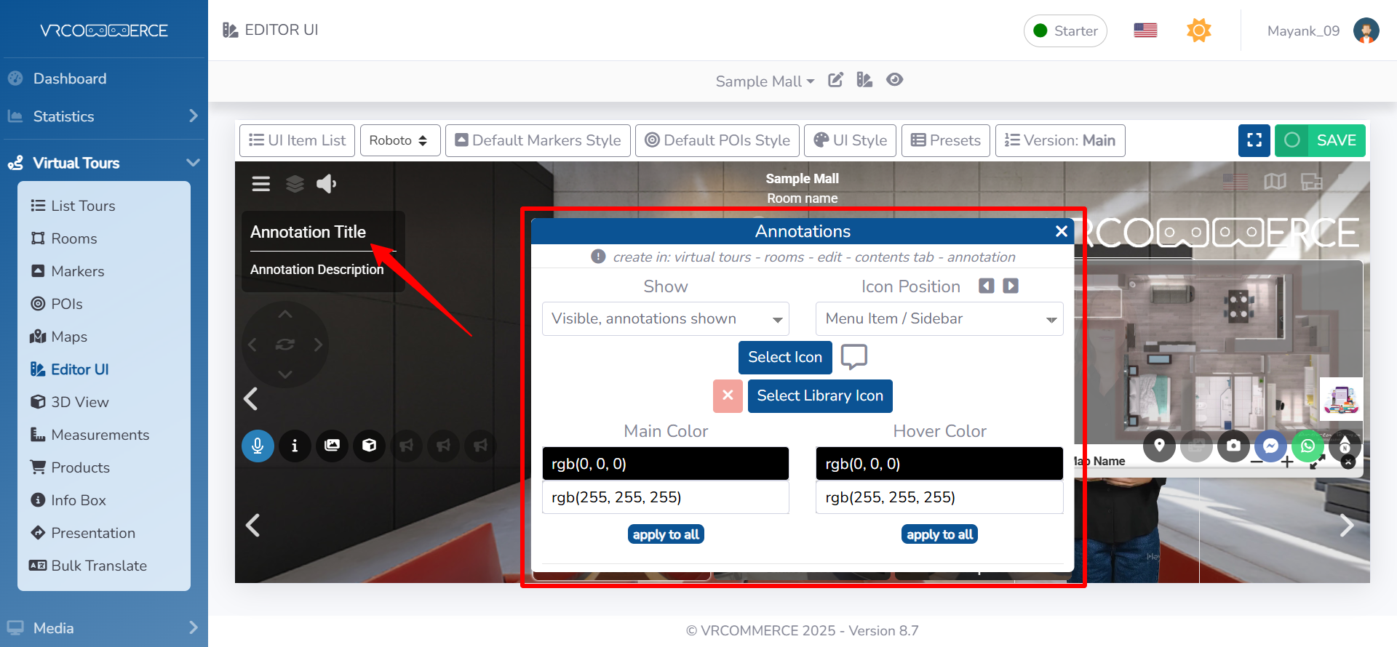Screen dimensions: 1397x647
Task: Click the camera screenshot icon in preview
Action: point(1233,446)
